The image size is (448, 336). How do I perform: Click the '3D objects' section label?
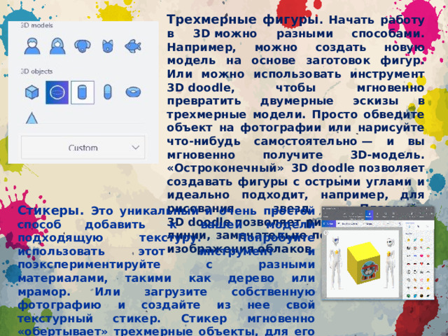(x=36, y=71)
